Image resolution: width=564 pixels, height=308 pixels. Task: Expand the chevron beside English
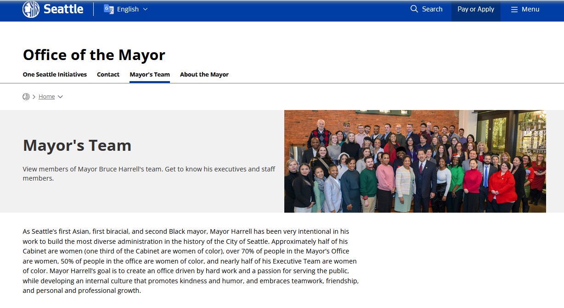[x=146, y=9]
